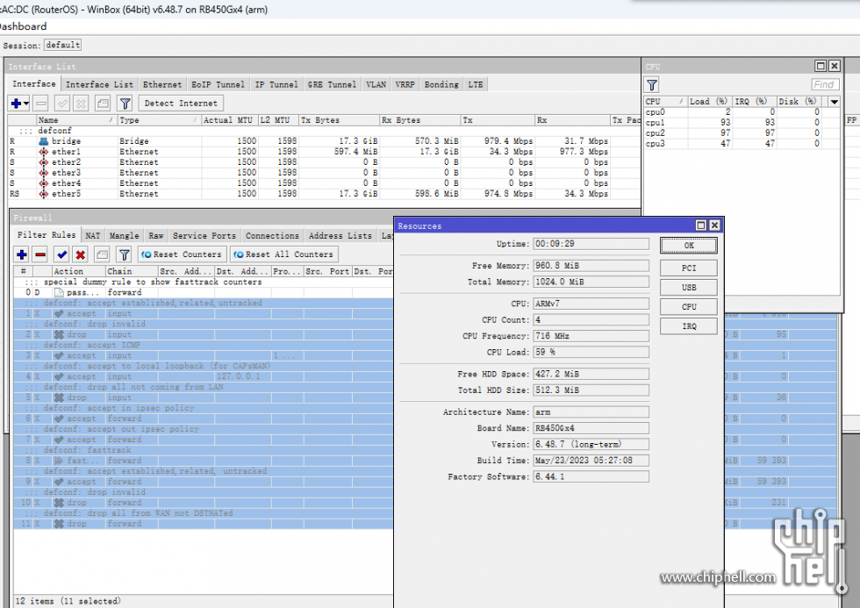Switch to the Ethernet tab

(162, 84)
